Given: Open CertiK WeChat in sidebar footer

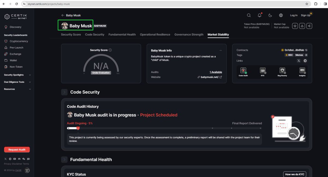Looking at the screenshot, I should click(24, 159).
